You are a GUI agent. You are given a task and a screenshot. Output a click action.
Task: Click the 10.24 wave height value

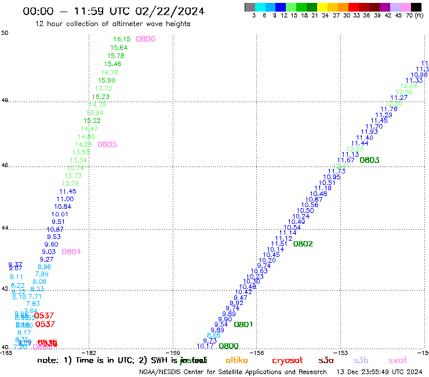click(x=301, y=216)
